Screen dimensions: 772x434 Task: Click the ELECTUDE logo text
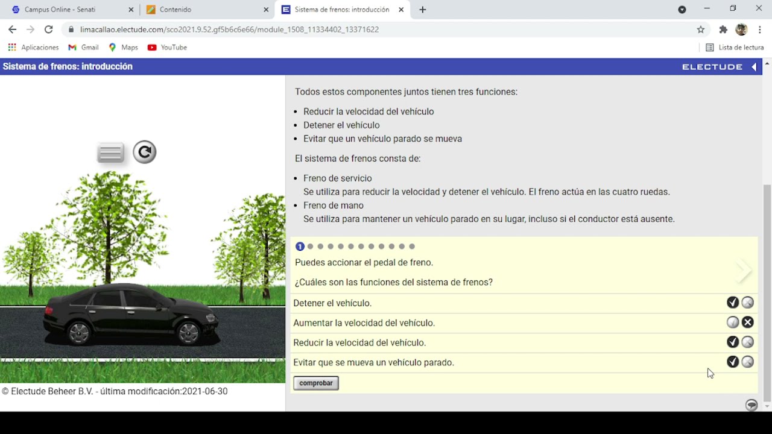tap(712, 67)
